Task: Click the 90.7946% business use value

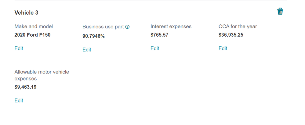Action: [x=93, y=36]
